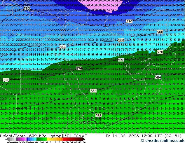Pick the darkest green swatch in the legend
The width and height of the screenshot is (185, 143).
38,139
